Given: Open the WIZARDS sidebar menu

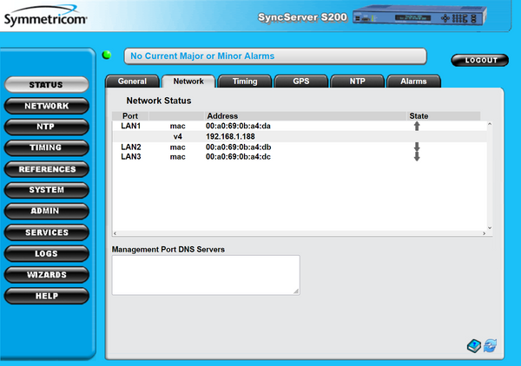Looking at the screenshot, I should (47, 275).
